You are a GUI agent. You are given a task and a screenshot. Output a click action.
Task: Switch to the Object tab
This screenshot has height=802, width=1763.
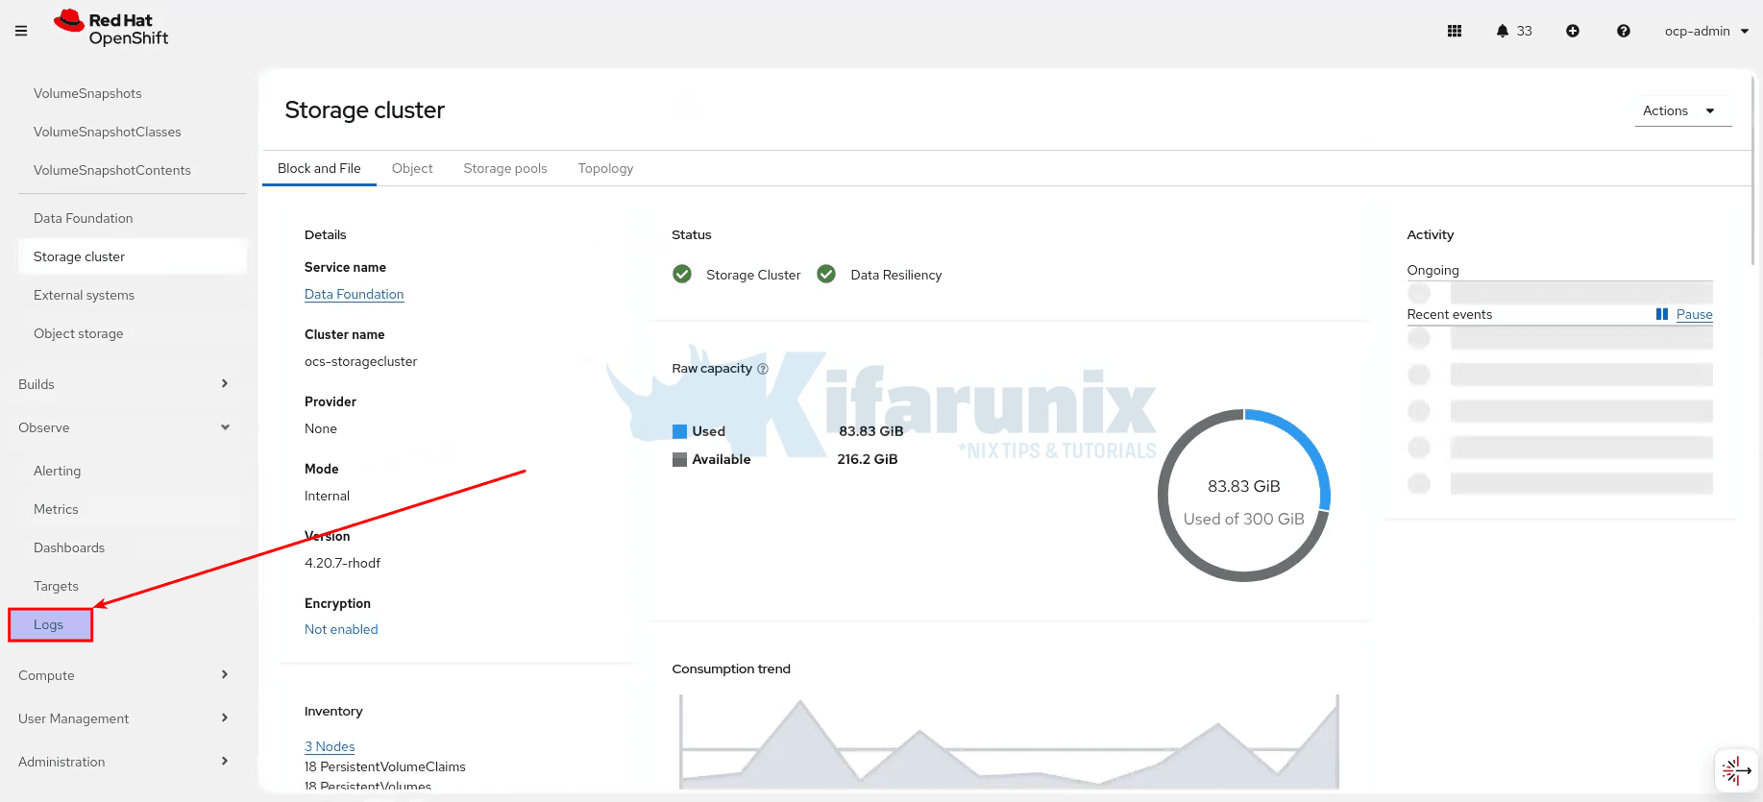tap(412, 168)
